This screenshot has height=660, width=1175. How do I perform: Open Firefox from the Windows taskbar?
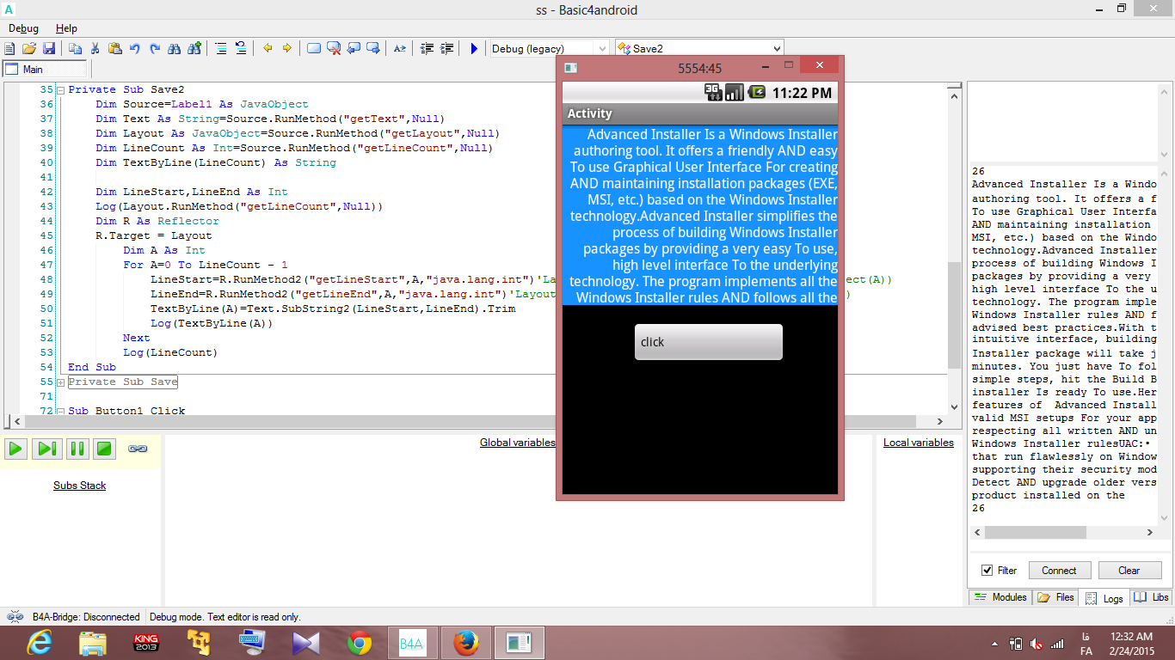[x=465, y=643]
